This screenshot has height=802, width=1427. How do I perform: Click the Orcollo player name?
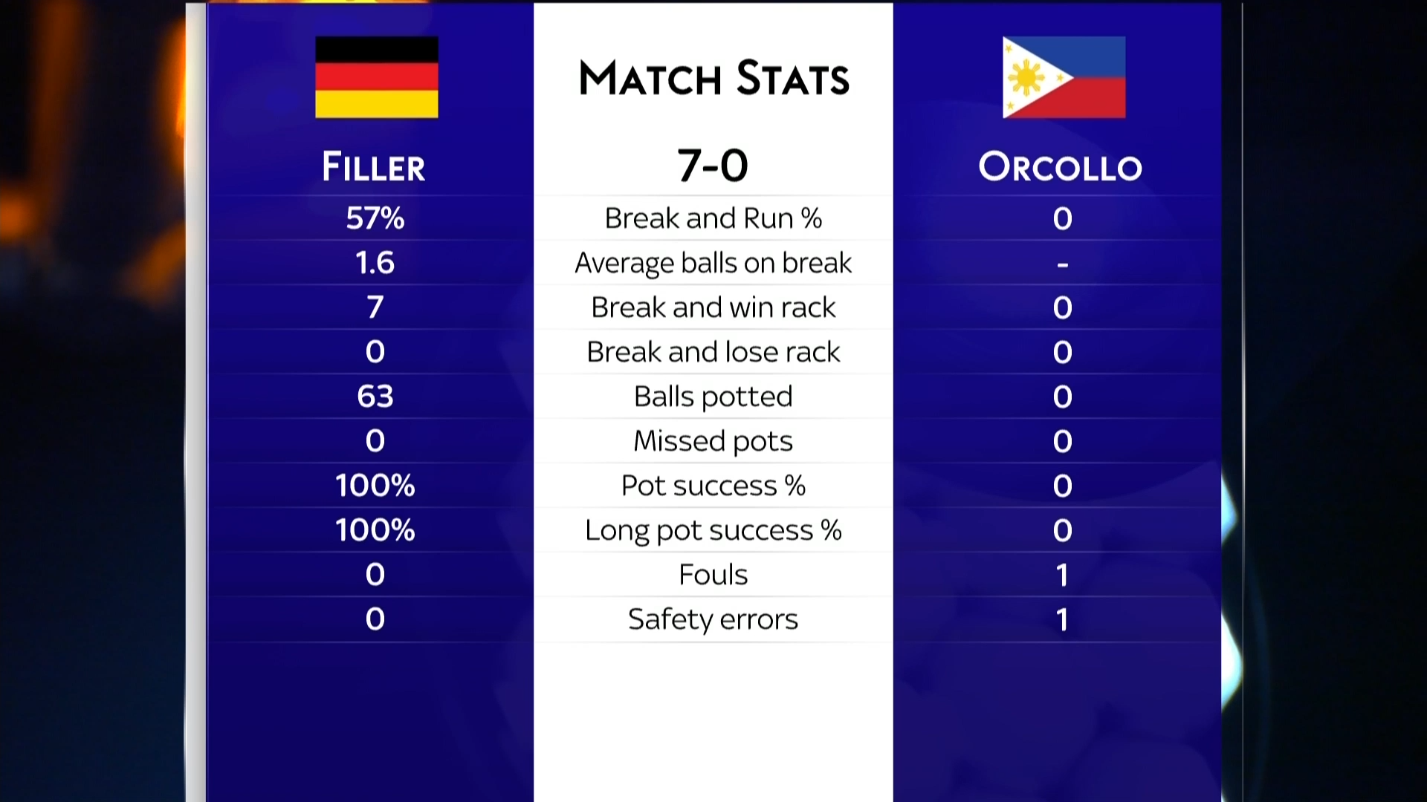(x=1061, y=166)
